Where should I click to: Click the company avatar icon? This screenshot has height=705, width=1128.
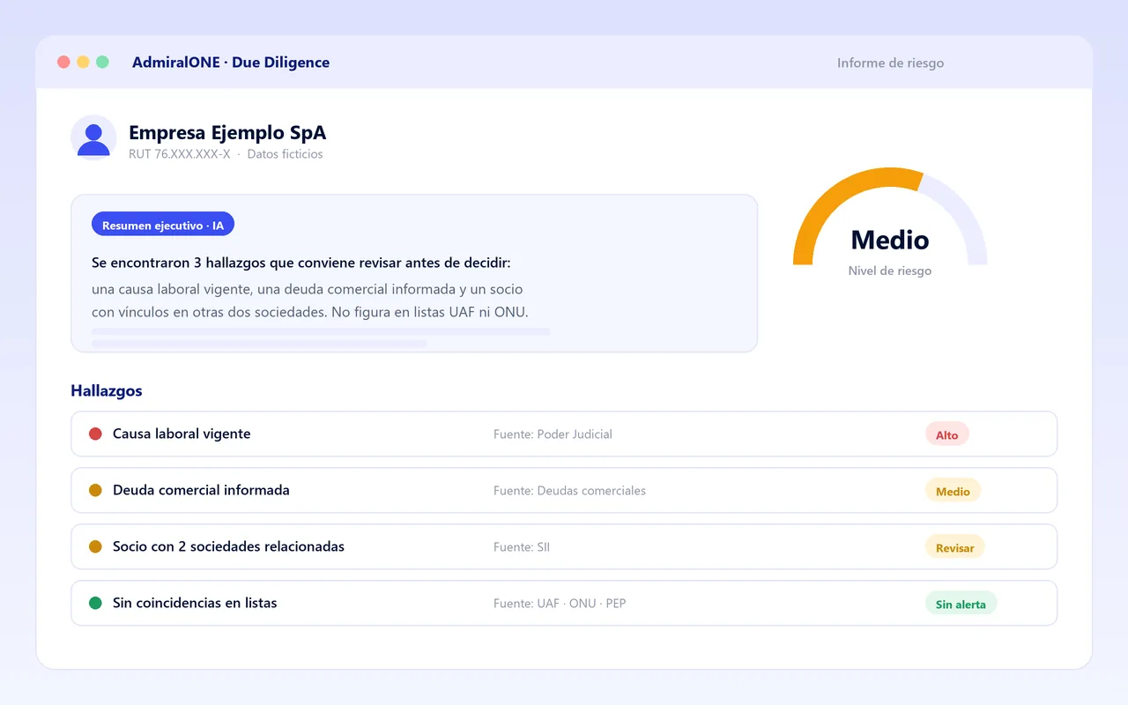click(93, 137)
